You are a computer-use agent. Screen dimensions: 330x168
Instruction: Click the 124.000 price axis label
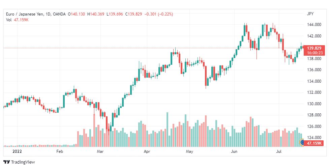tap(314, 138)
